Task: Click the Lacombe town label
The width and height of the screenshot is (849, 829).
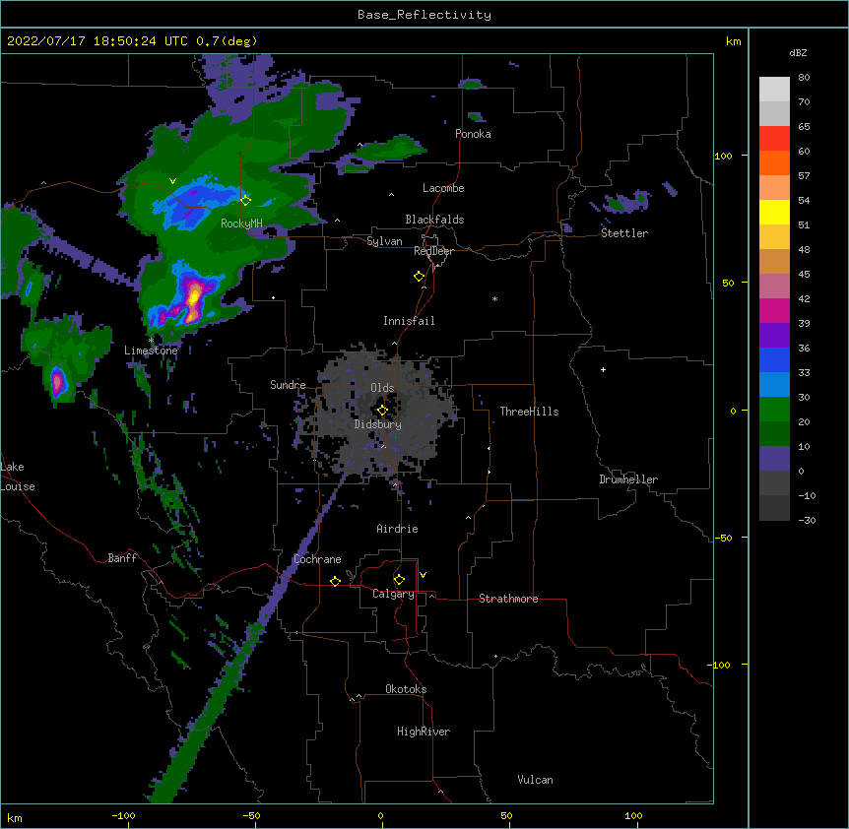Action: pos(443,188)
